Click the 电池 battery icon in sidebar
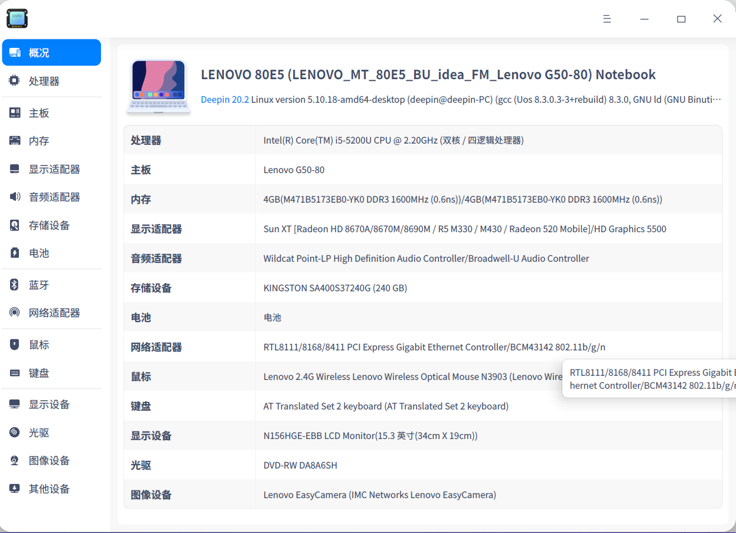Viewport: 736px width, 533px height. tap(15, 253)
